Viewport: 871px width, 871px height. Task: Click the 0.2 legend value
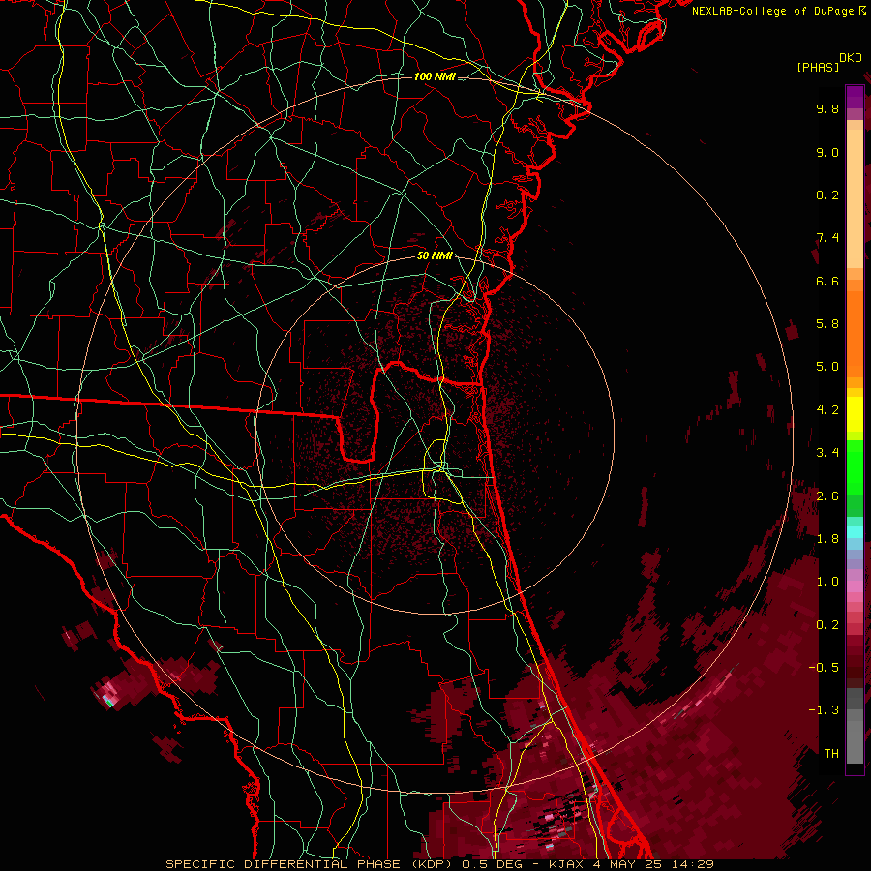(x=827, y=625)
